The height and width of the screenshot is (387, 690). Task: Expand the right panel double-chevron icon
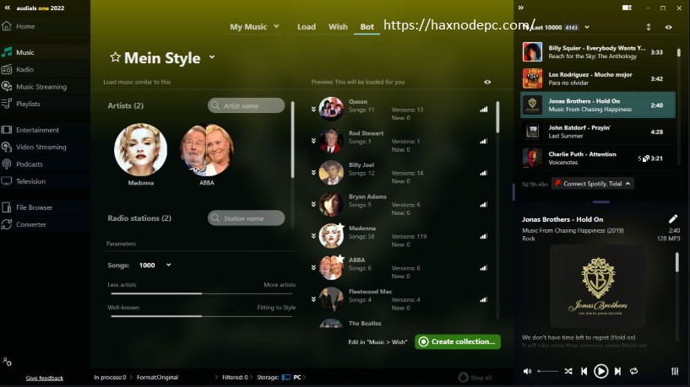521,8
